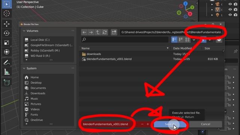This screenshot has height=135, width=240.
Task: Pin the properties editor context
Action: 236,51
